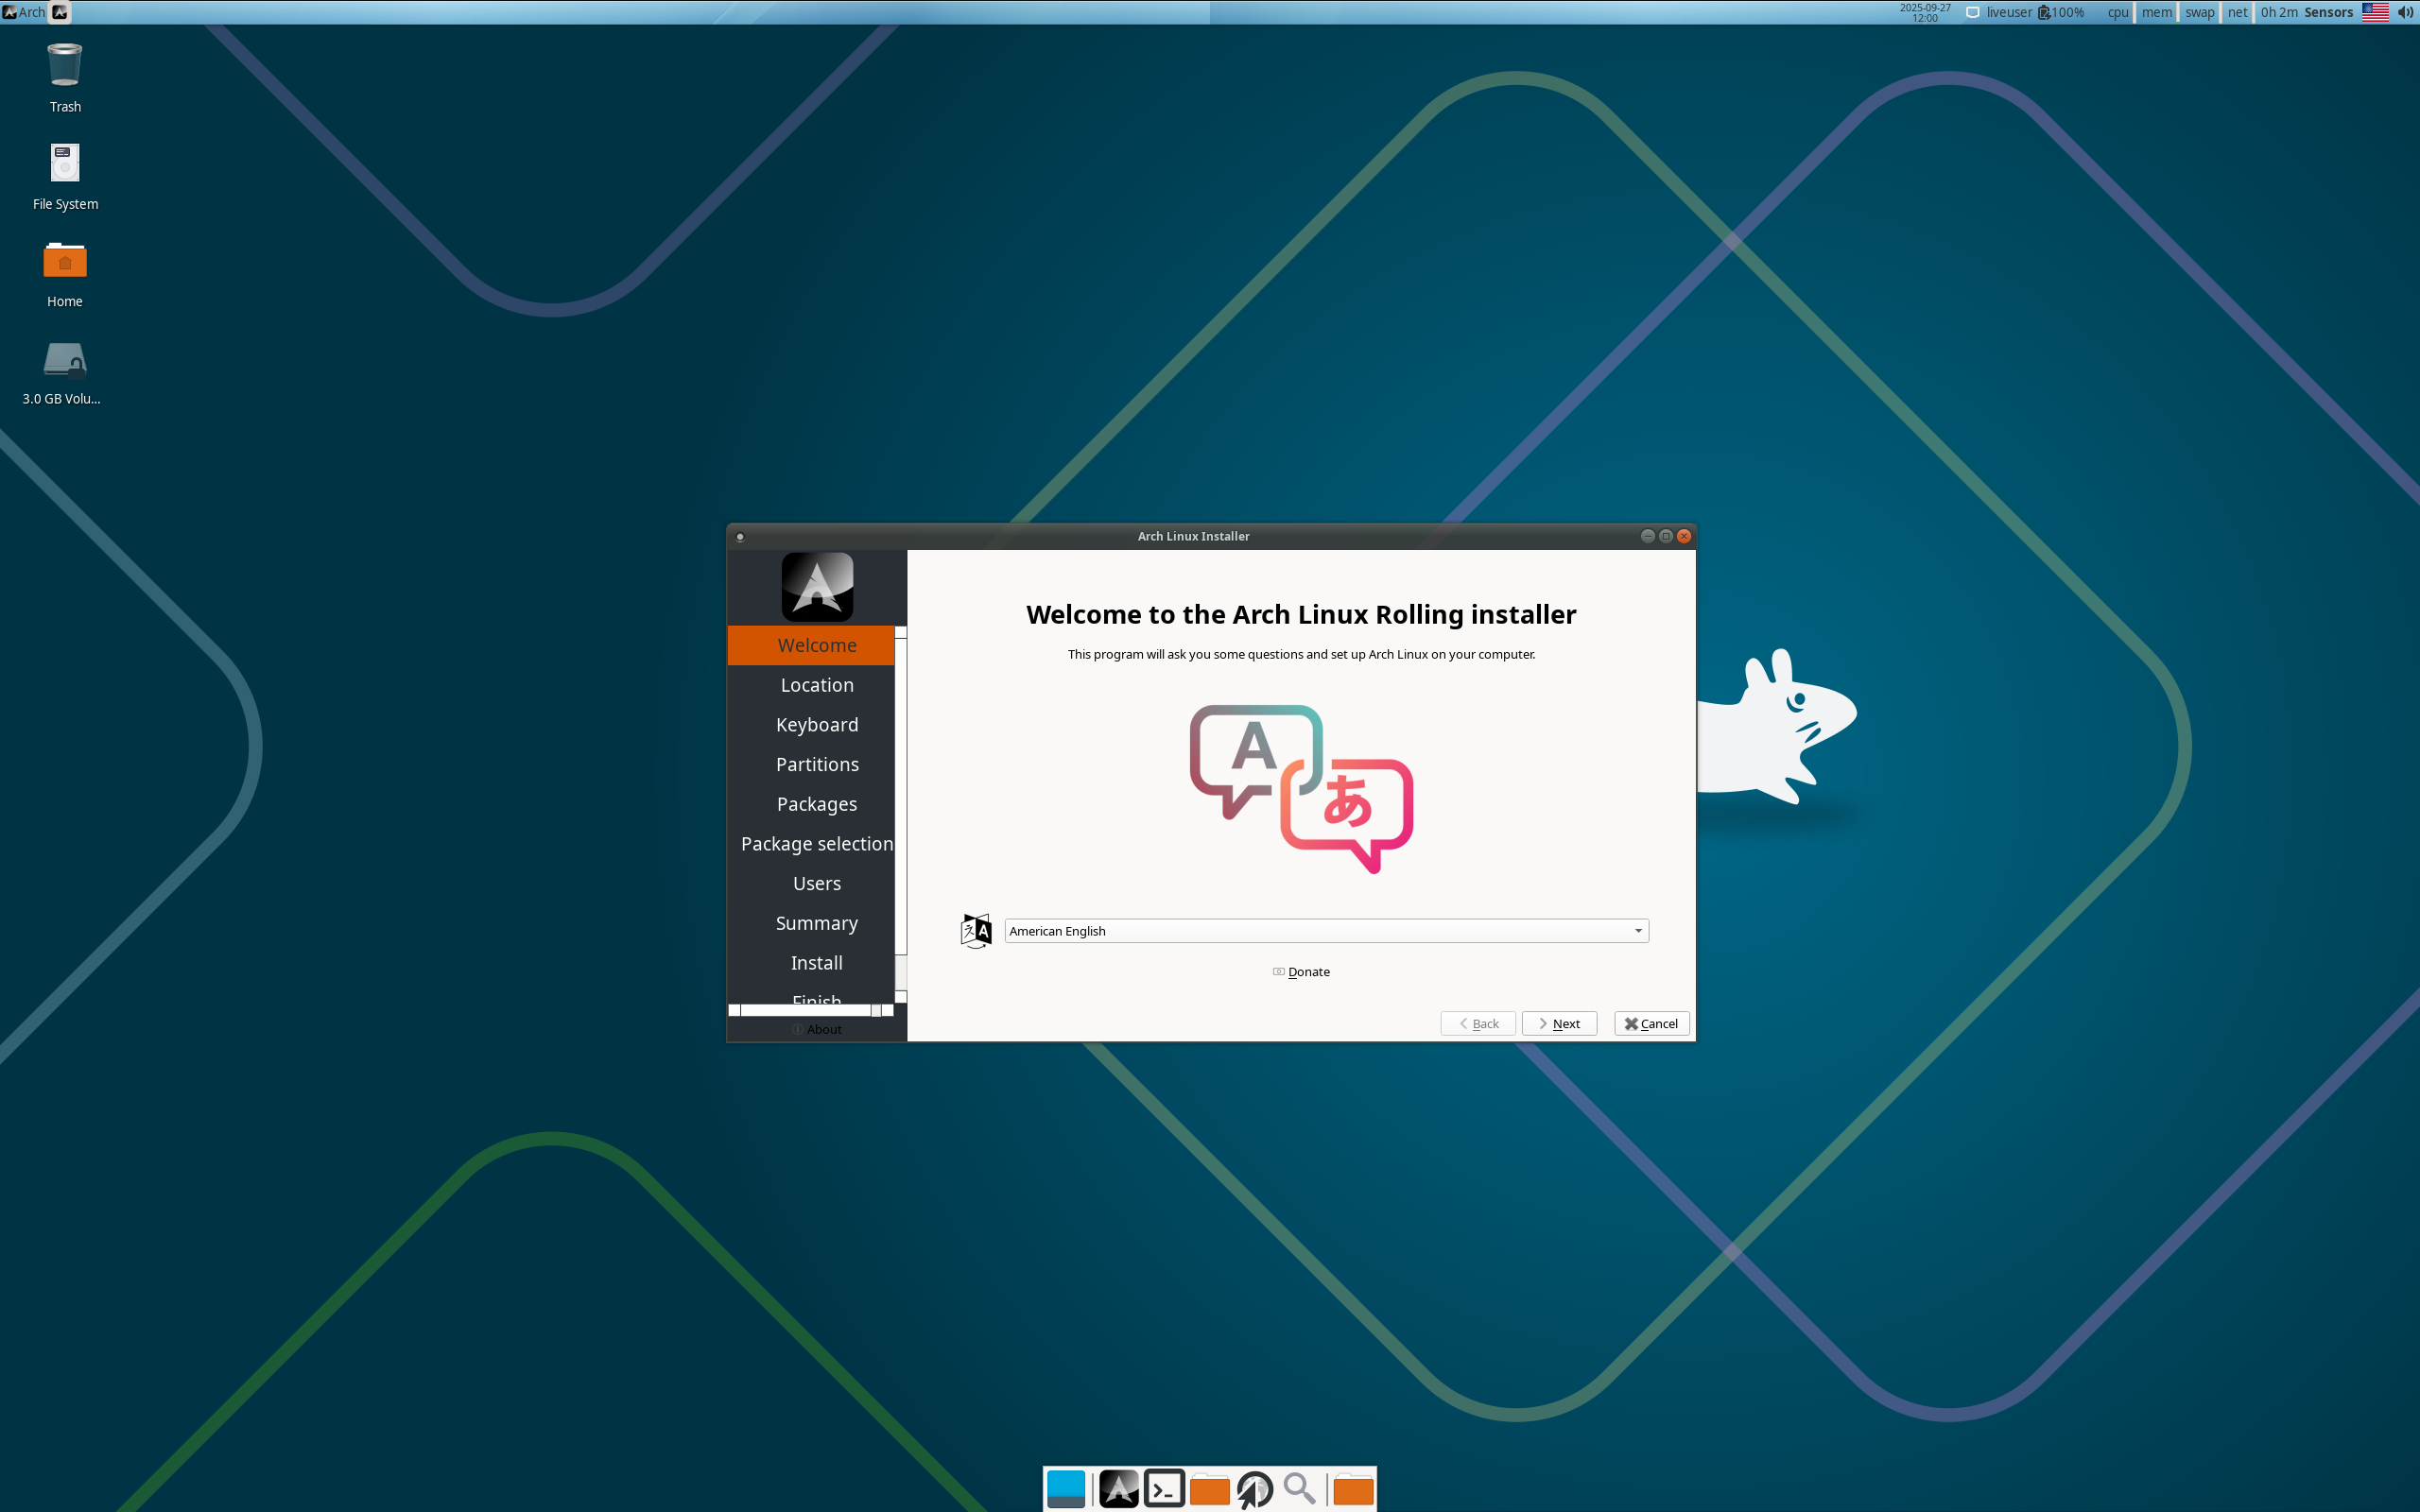This screenshot has height=1512, width=2420.
Task: Select the Users step in the sidebar
Action: 811,883
